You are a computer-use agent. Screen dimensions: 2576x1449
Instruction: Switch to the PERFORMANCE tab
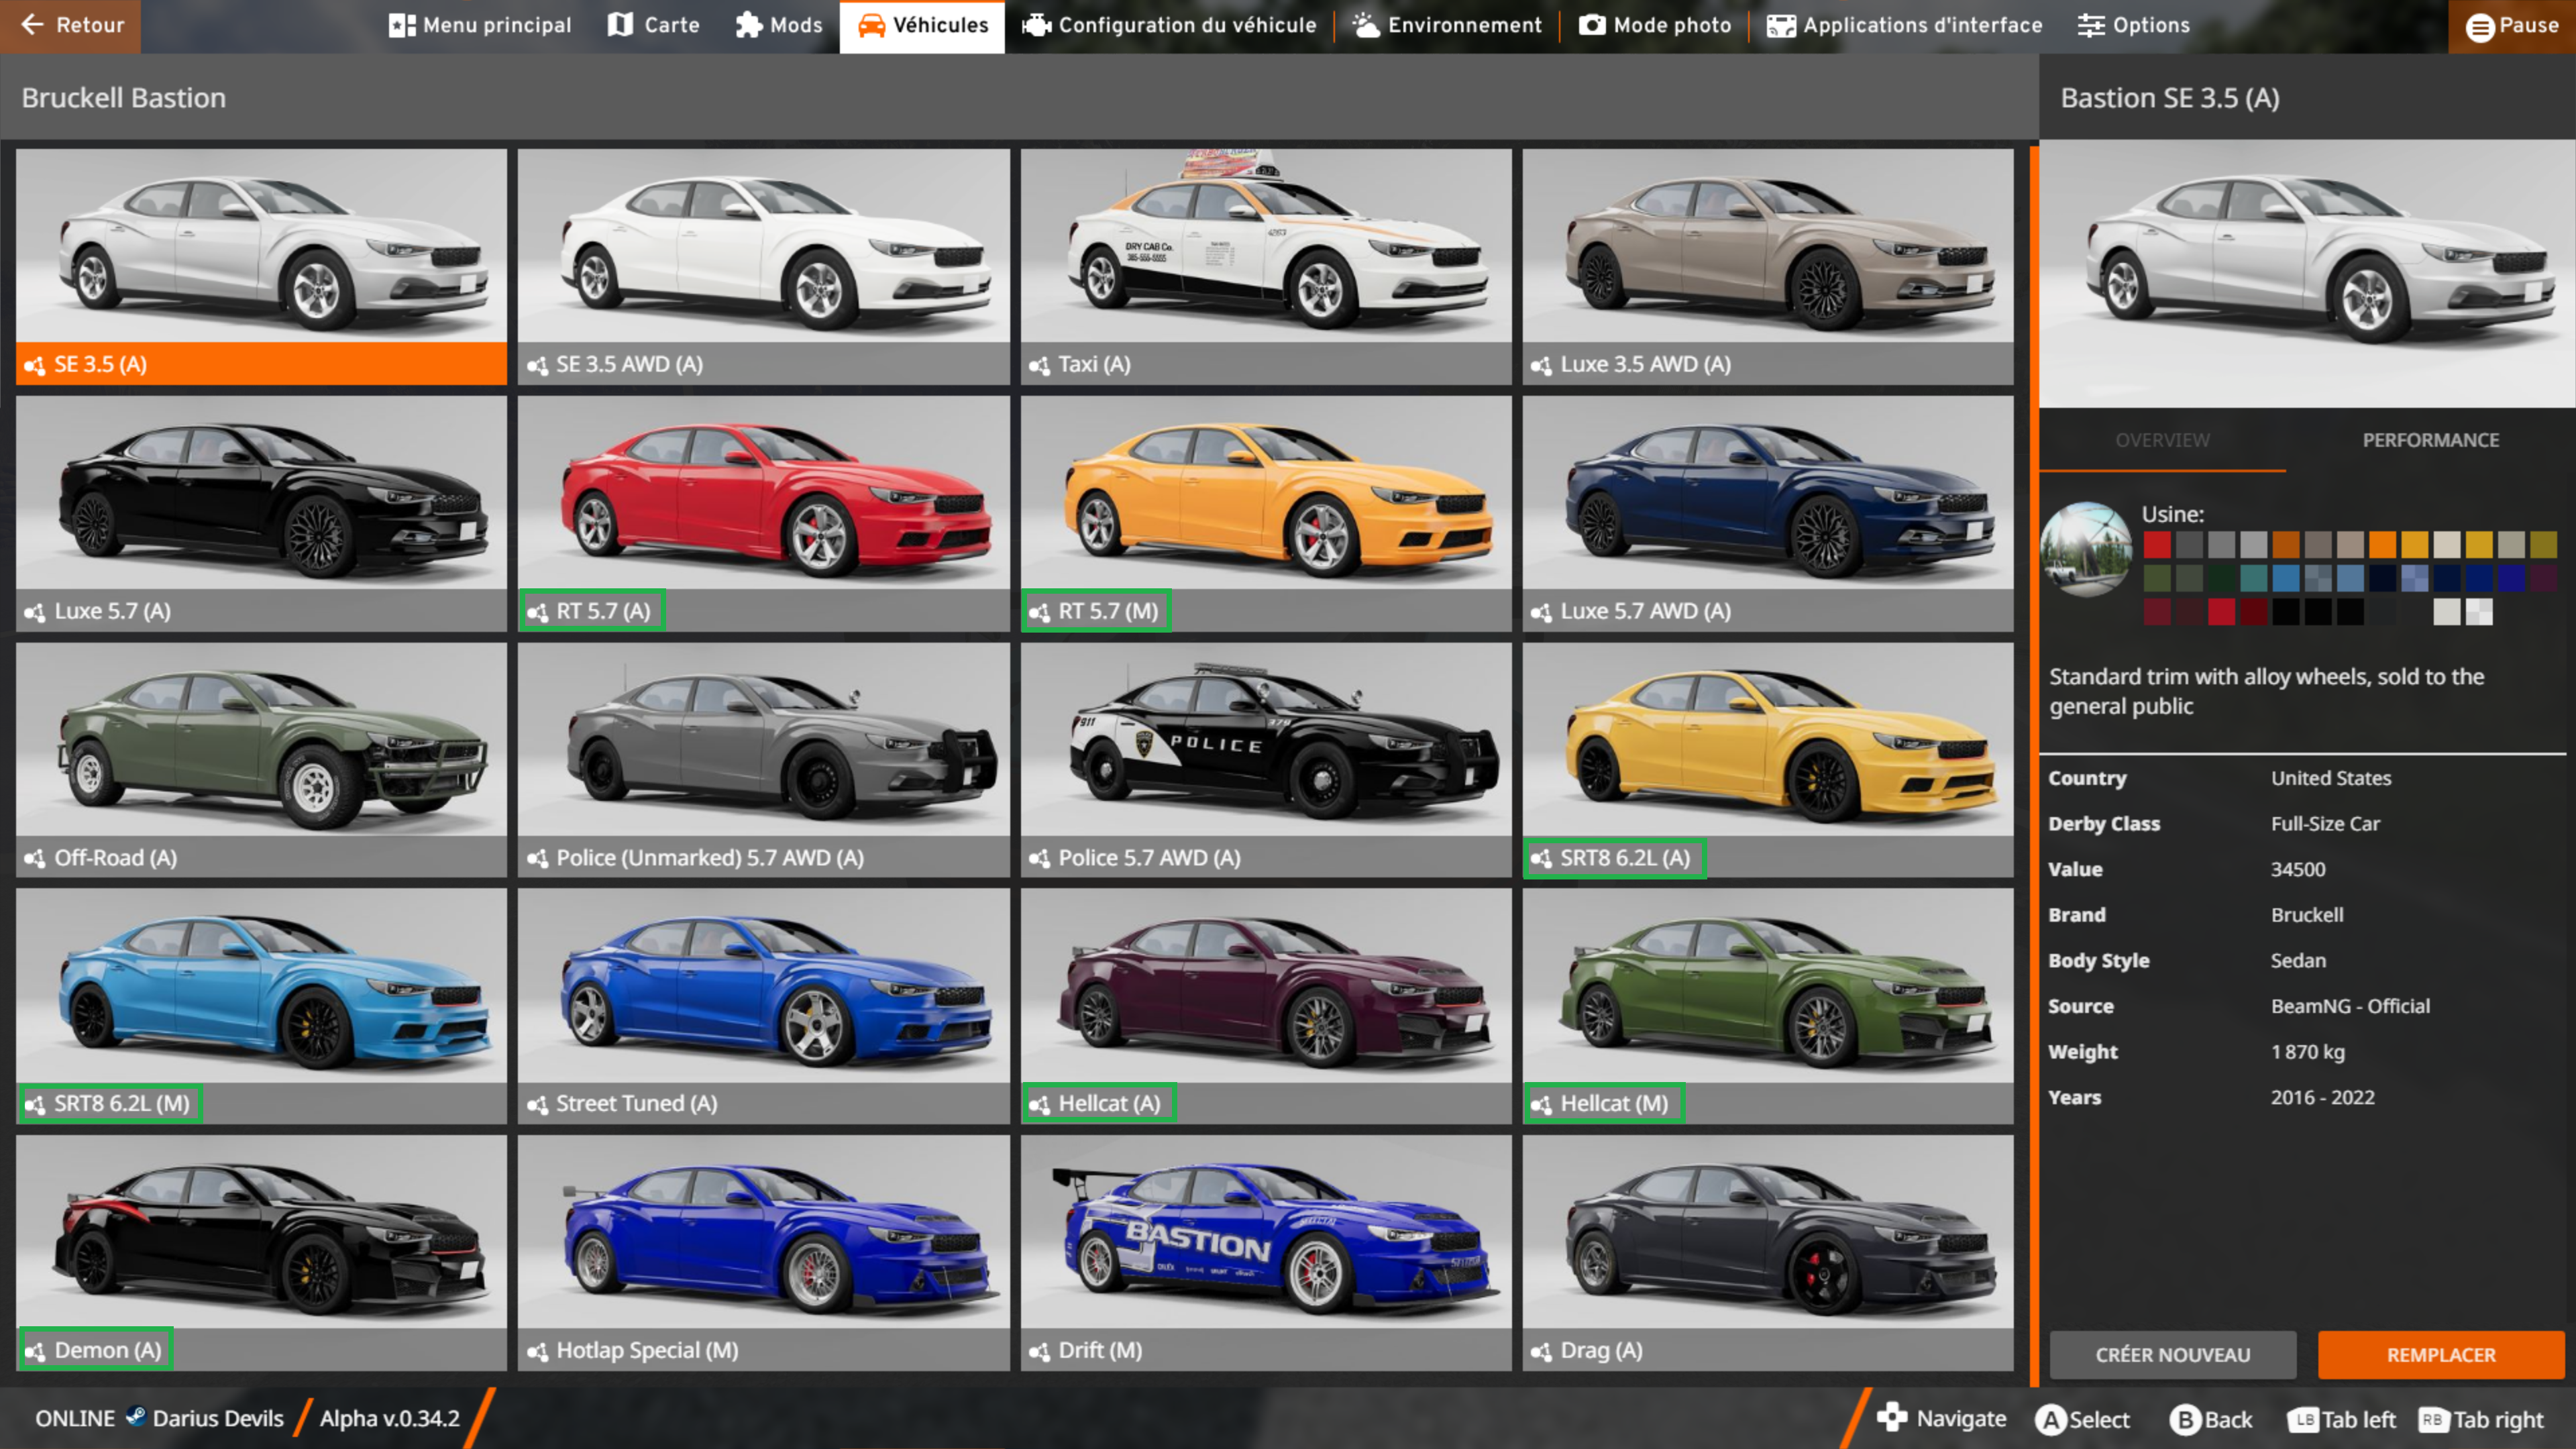[2430, 440]
